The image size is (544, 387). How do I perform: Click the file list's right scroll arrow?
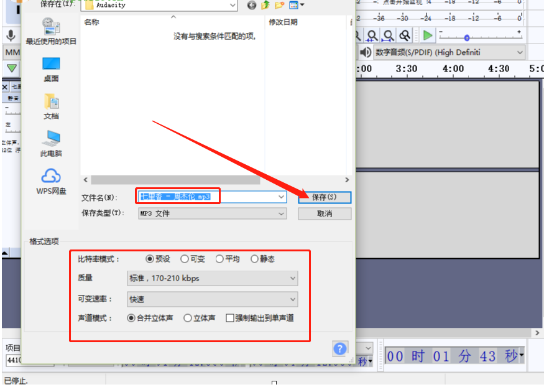pos(346,180)
